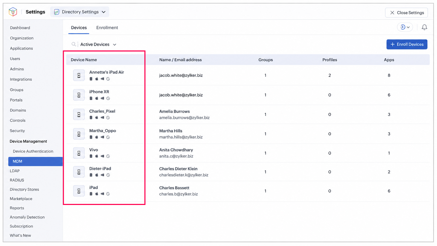
Task: Open the What's New sidebar link
Action: coord(20,235)
